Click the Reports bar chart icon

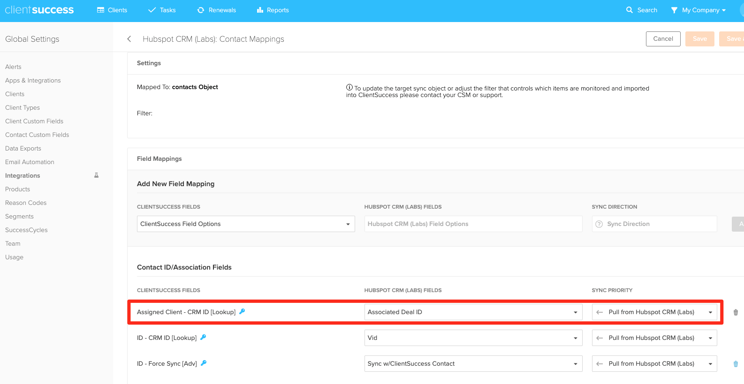coord(260,10)
